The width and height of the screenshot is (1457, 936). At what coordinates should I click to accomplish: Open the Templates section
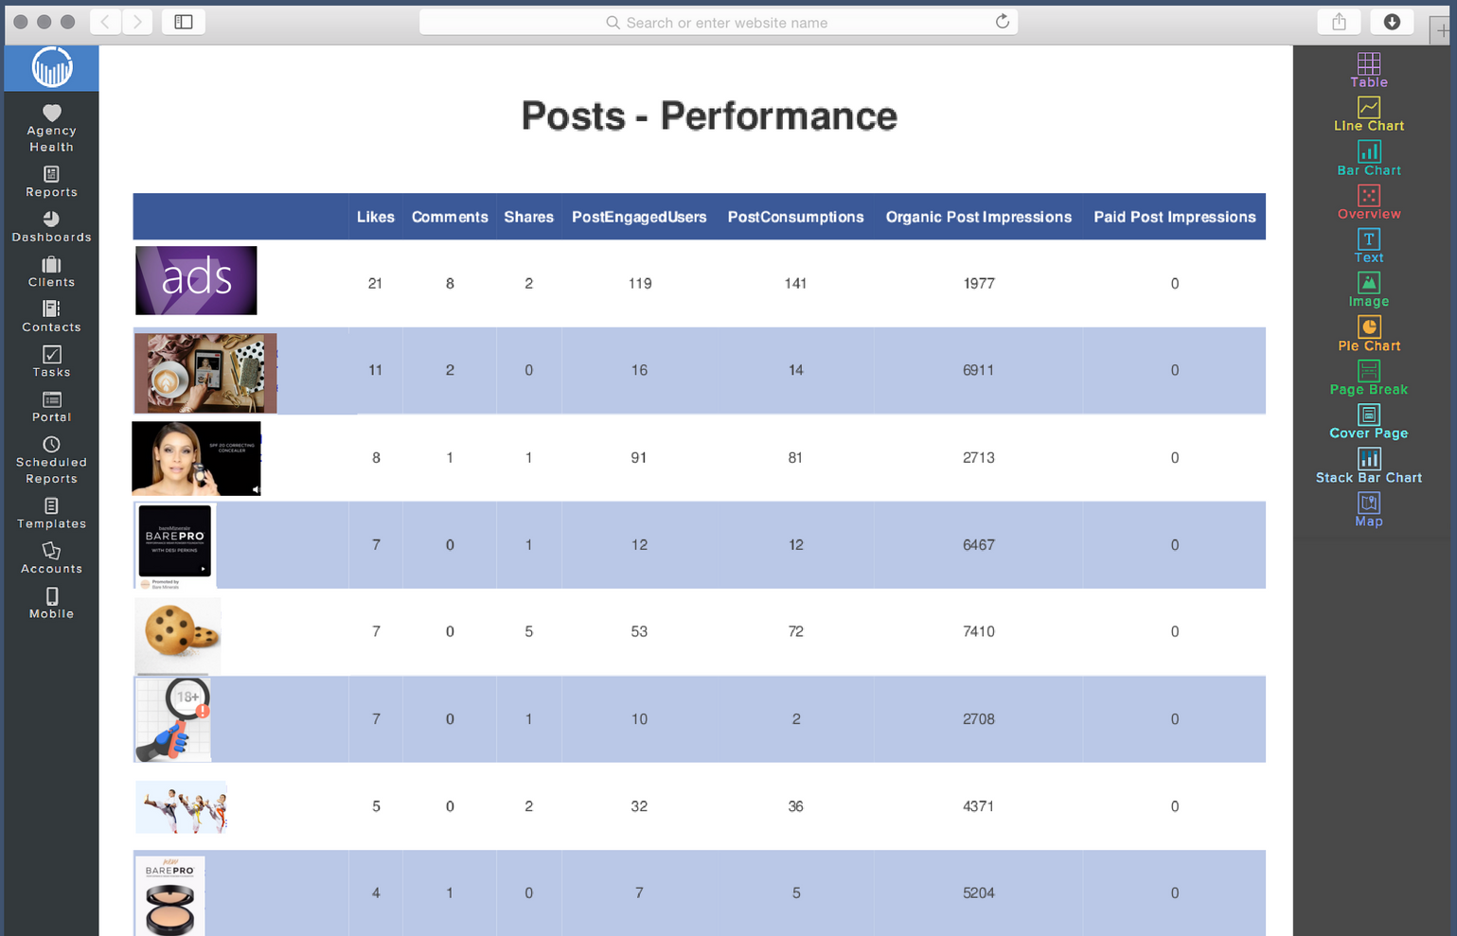[x=51, y=515]
